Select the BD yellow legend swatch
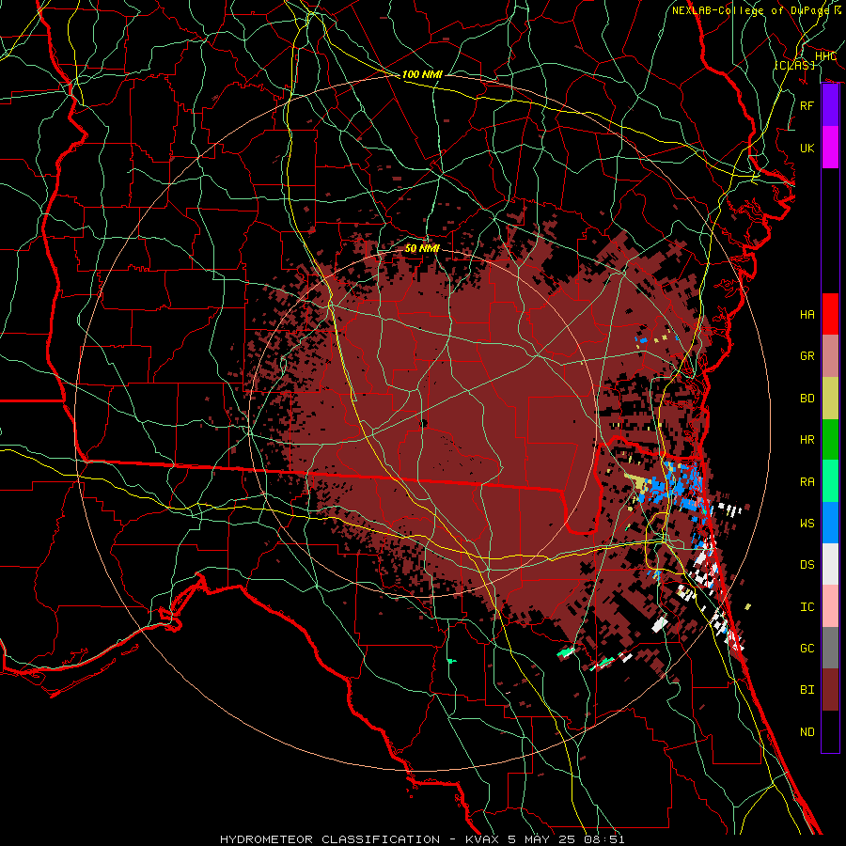Image resolution: width=846 pixels, height=846 pixels. click(x=830, y=399)
